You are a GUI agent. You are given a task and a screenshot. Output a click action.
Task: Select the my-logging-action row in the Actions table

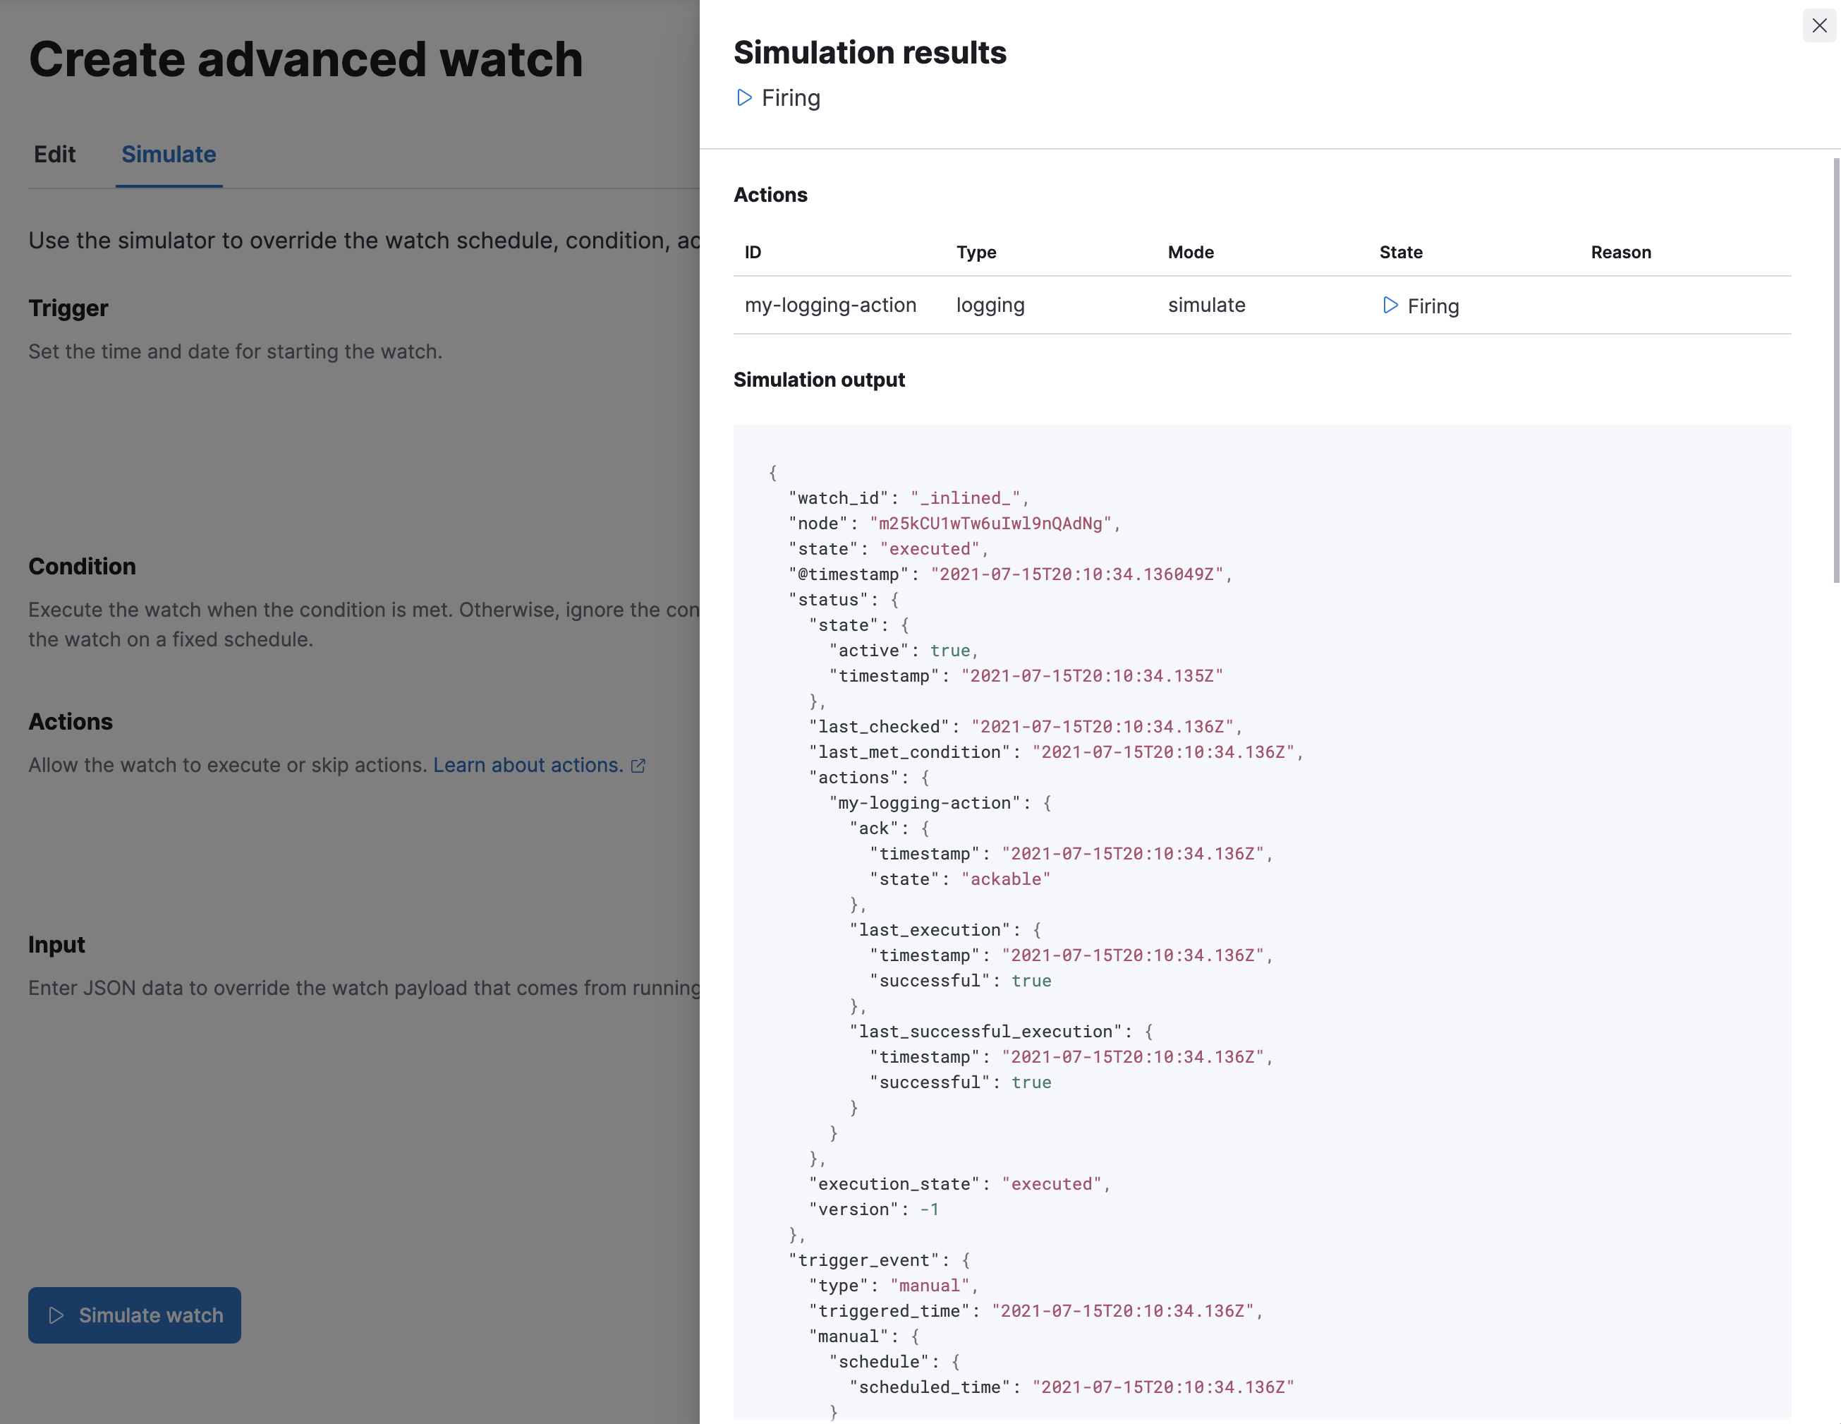click(x=830, y=306)
